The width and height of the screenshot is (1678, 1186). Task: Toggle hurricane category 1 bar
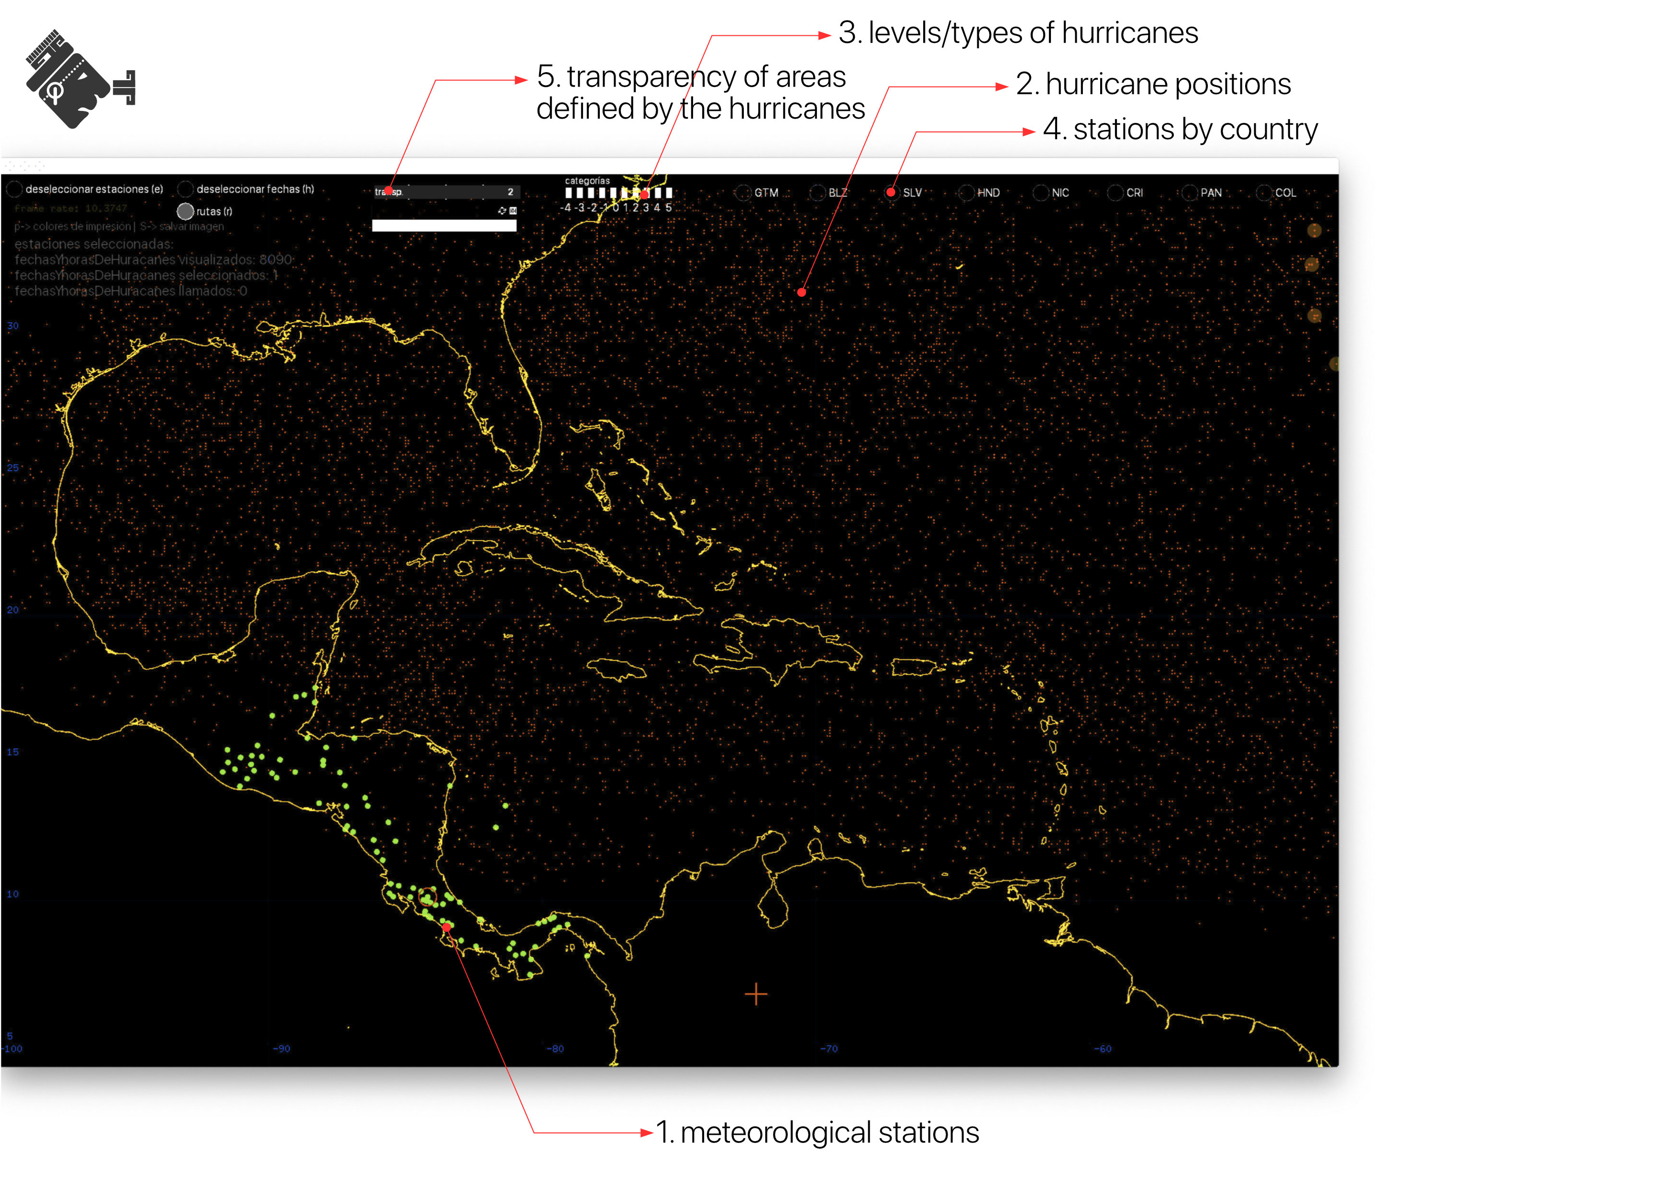tap(625, 193)
